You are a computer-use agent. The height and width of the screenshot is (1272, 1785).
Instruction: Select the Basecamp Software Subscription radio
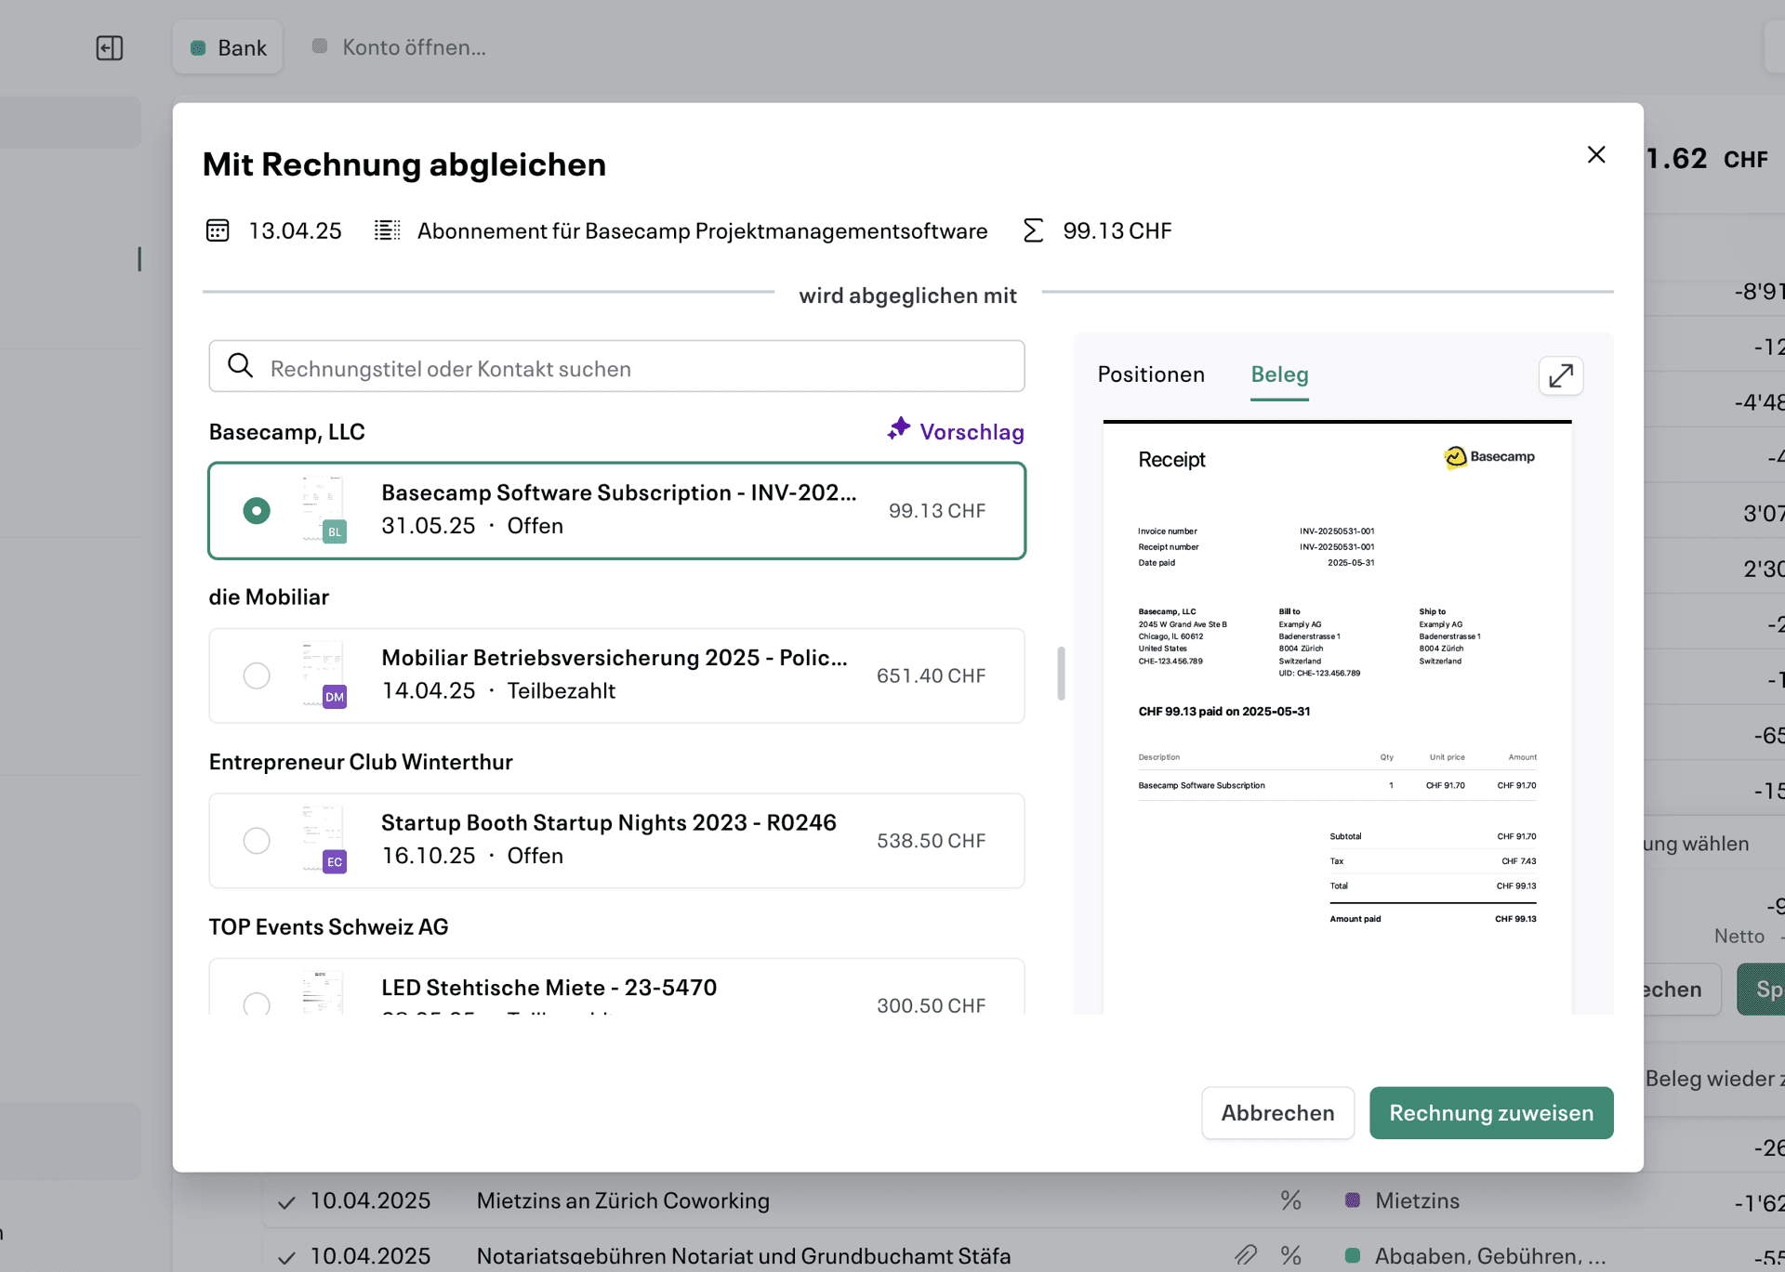257,510
